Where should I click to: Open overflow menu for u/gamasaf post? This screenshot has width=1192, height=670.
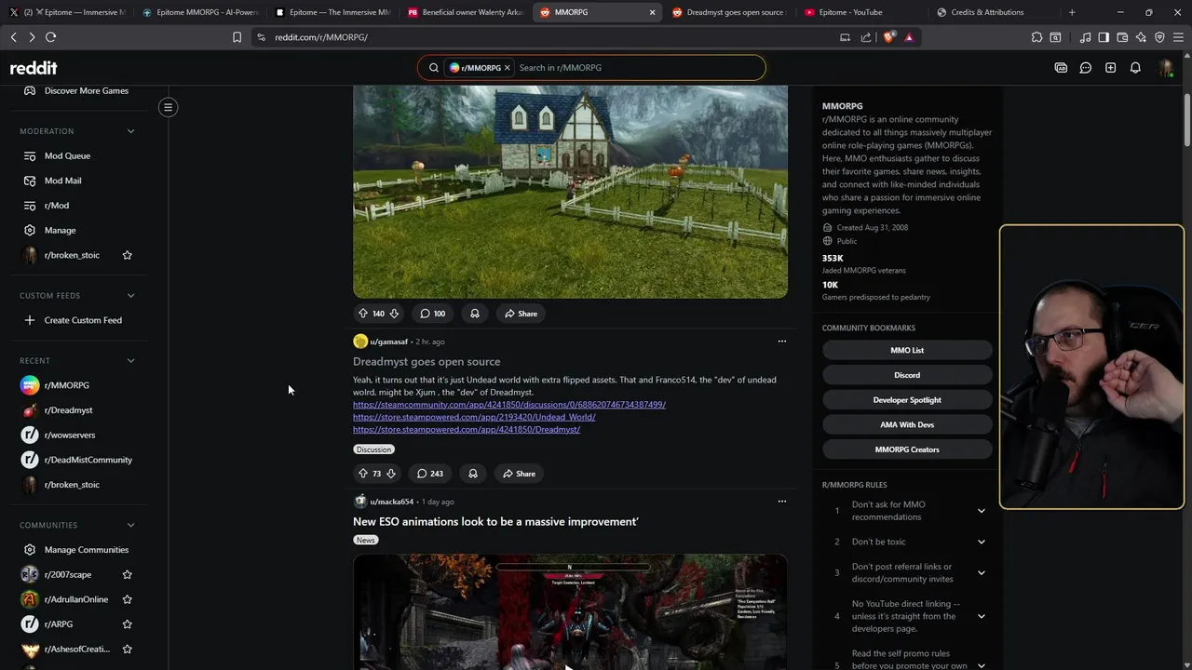coord(782,342)
